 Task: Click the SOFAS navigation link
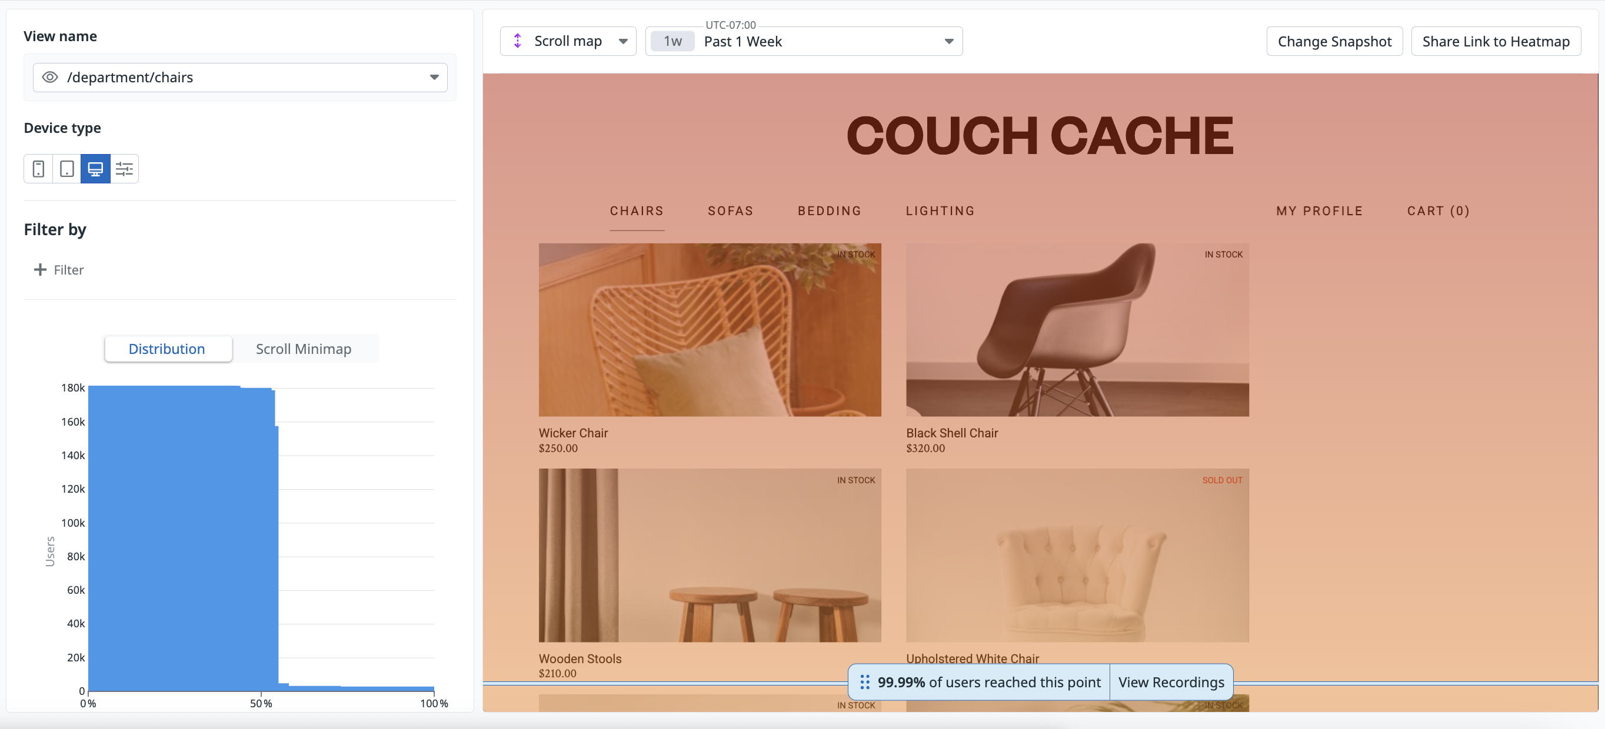click(730, 211)
